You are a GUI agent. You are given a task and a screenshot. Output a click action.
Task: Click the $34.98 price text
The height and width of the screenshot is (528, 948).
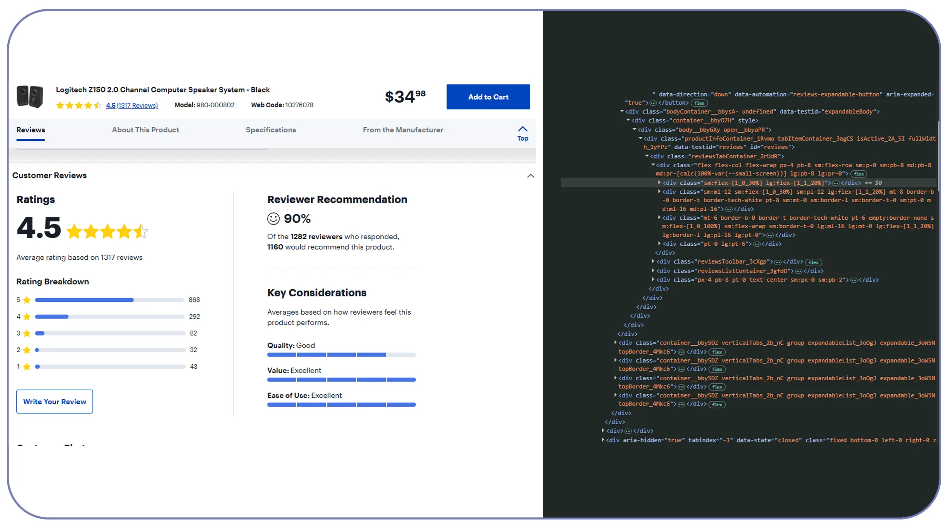click(405, 97)
